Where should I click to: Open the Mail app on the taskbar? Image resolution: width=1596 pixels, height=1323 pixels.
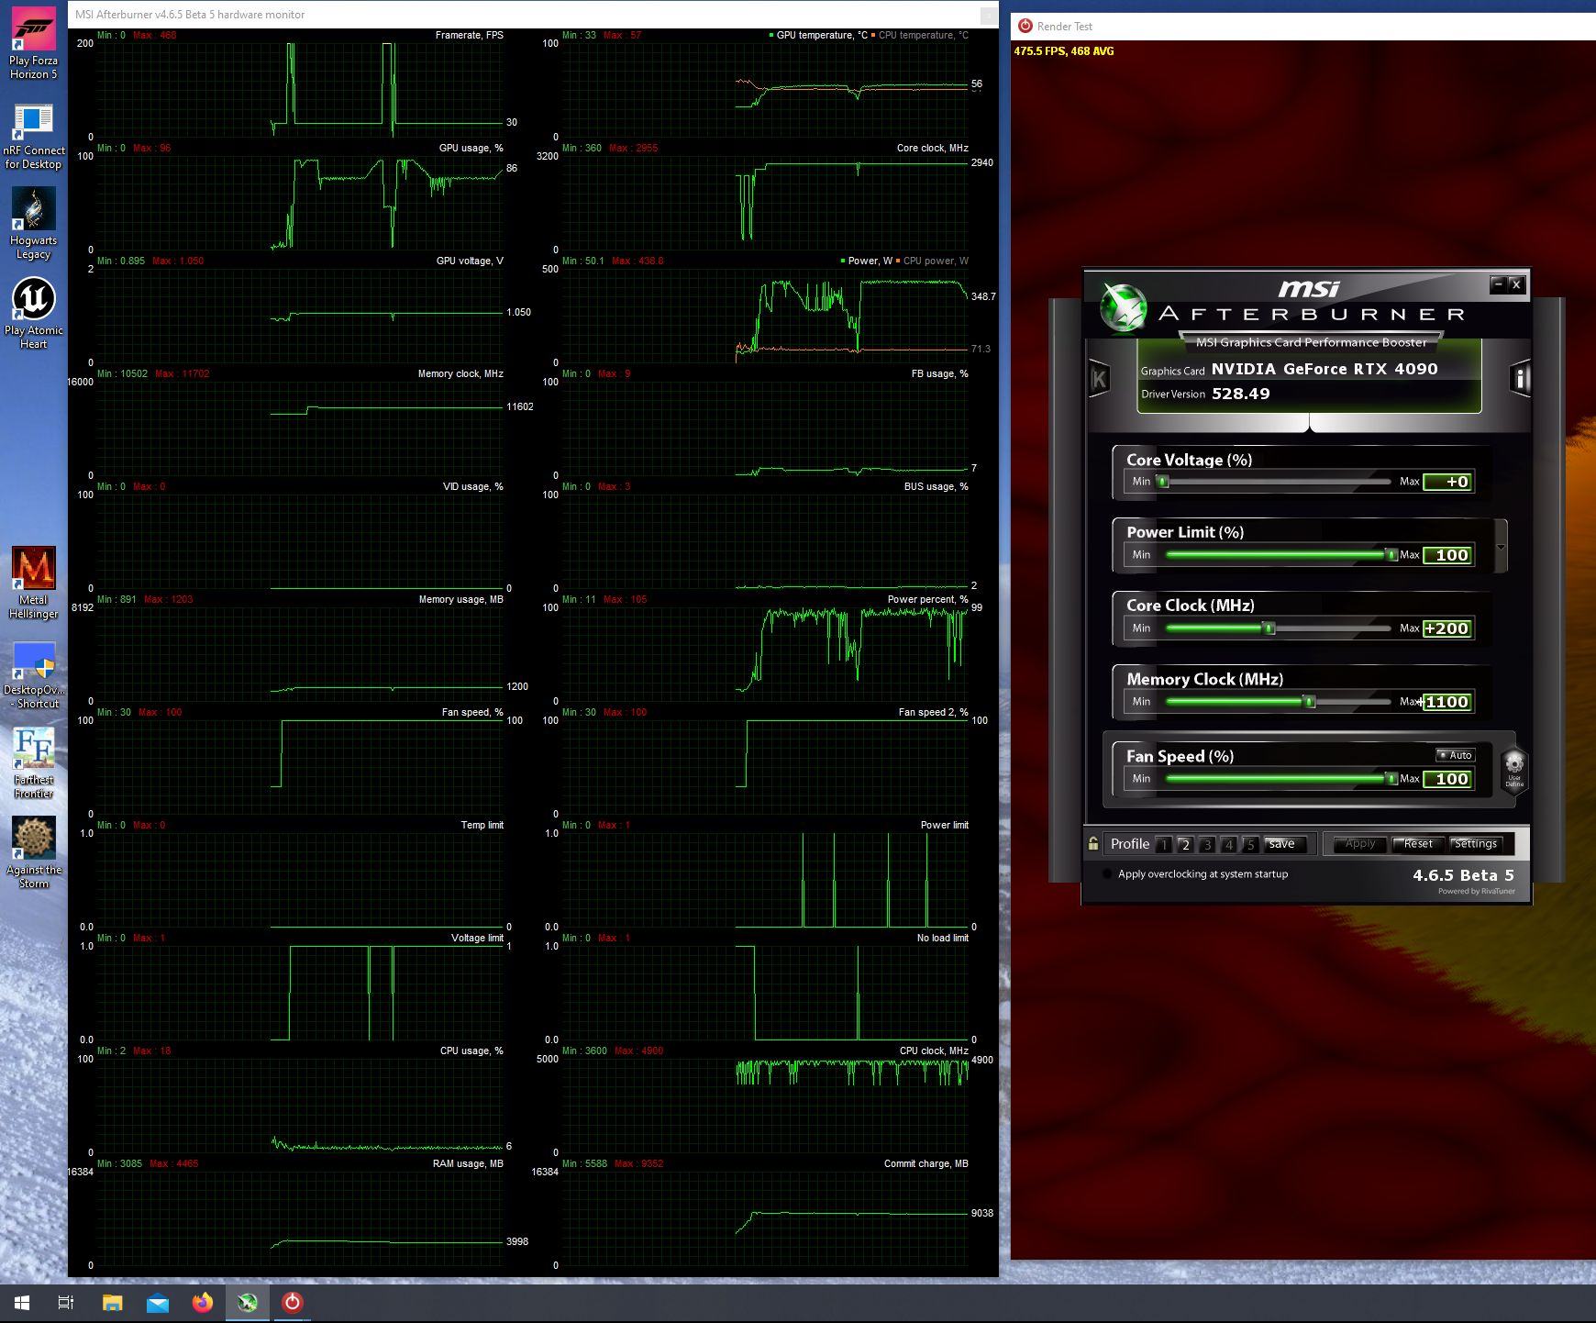click(x=157, y=1302)
